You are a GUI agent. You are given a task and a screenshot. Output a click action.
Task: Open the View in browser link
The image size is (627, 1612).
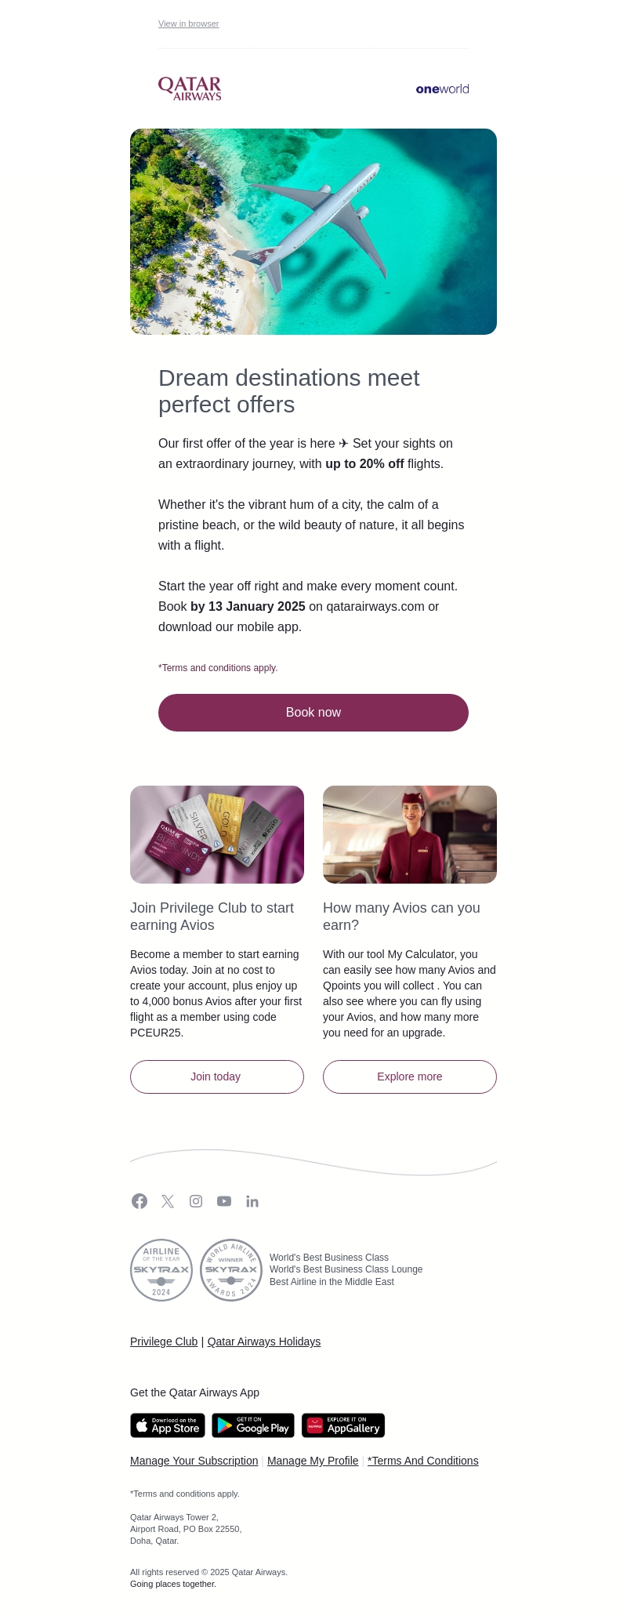tap(188, 24)
